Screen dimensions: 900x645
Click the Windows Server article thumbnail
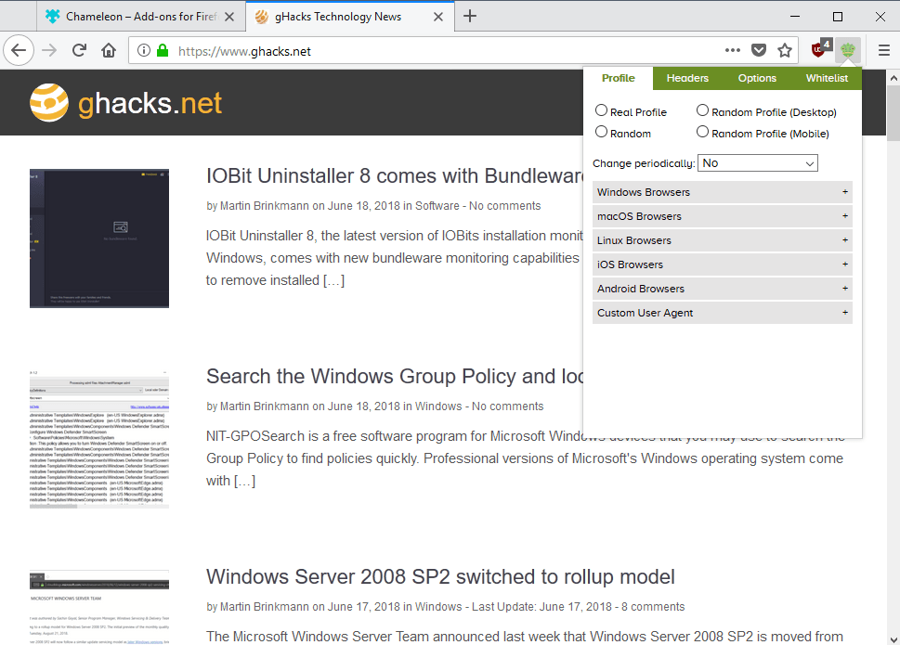point(99,607)
